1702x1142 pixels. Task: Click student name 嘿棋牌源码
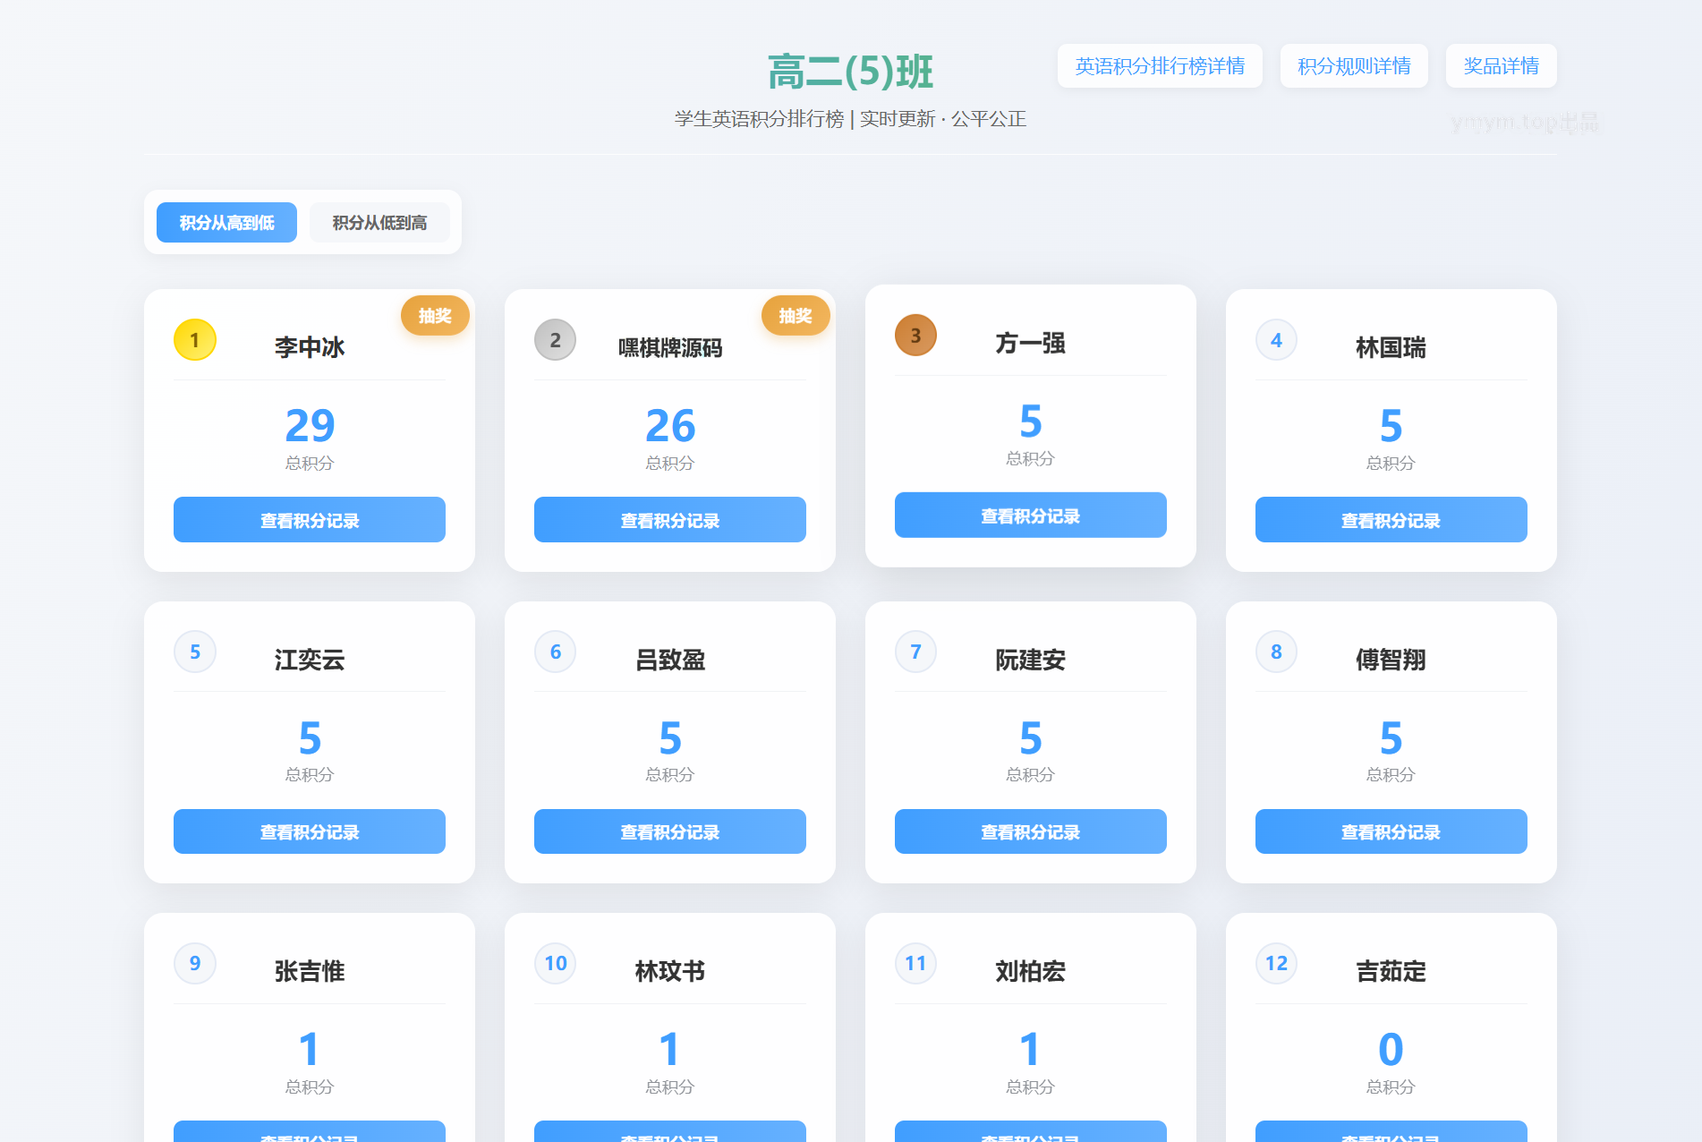(670, 347)
